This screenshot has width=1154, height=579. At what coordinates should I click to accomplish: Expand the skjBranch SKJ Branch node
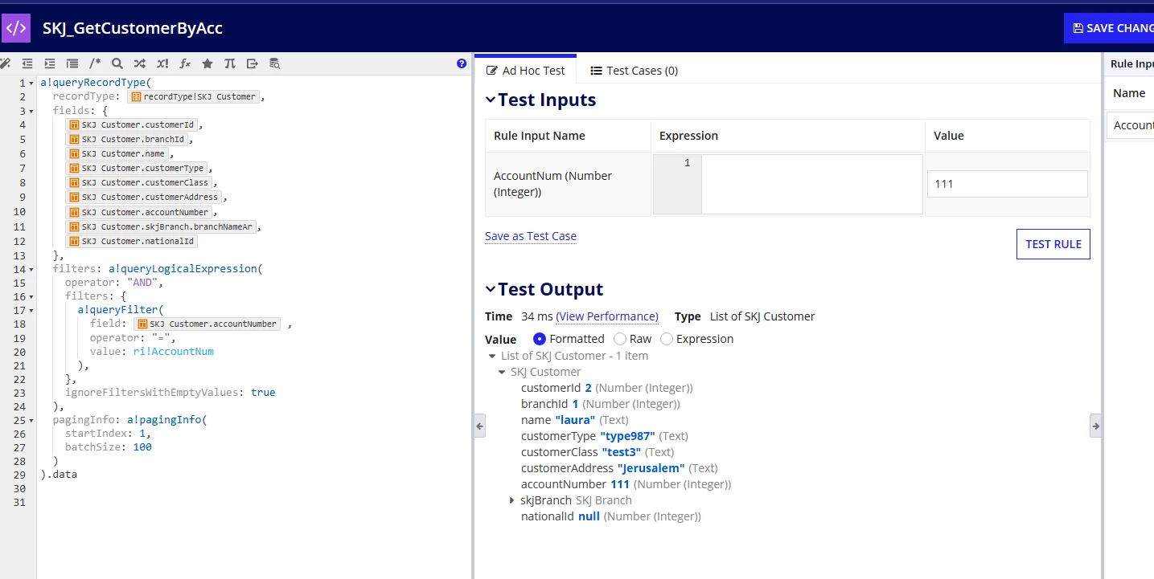(511, 500)
